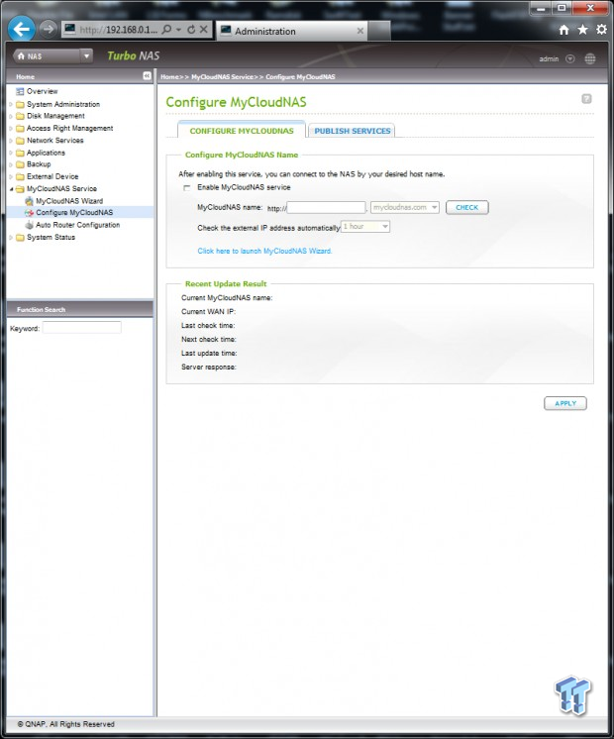Click the browser forward arrow button
Screen dimensions: 614x739
48,29
